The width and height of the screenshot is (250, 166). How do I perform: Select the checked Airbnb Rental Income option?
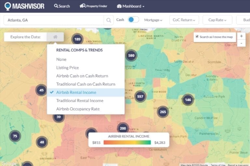(x=76, y=92)
